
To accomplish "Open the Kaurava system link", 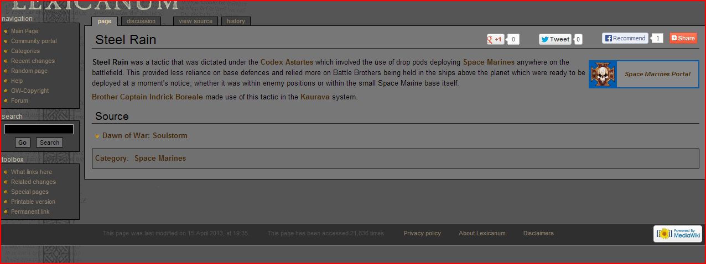I will [315, 97].
